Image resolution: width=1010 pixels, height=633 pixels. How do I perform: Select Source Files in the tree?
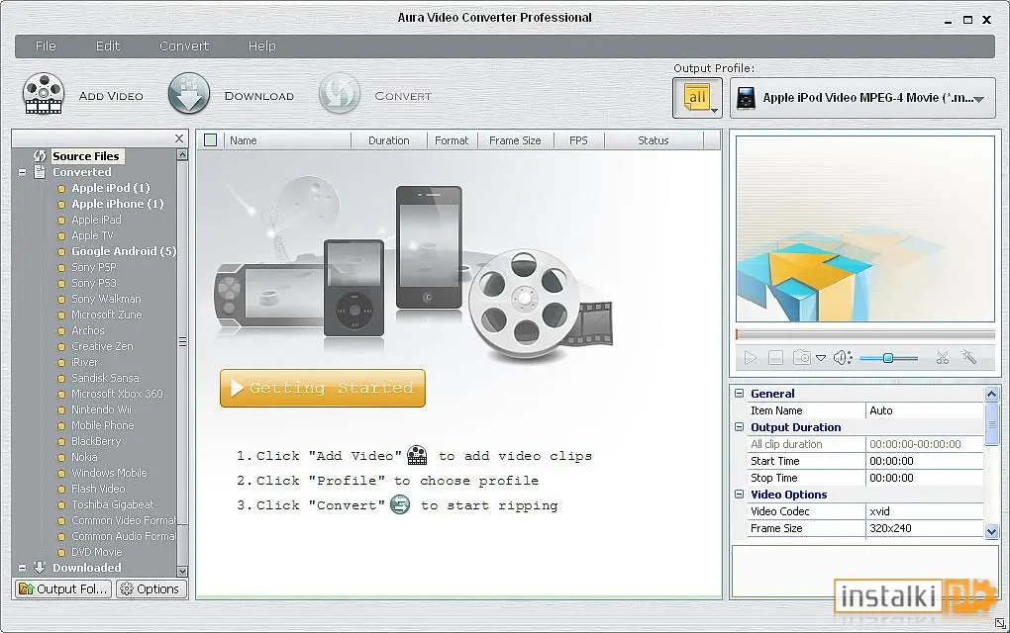(x=86, y=156)
